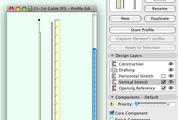Click the Store Profile button
Image resolution: width=178 pixels, height=120 pixels.
coord(142,30)
